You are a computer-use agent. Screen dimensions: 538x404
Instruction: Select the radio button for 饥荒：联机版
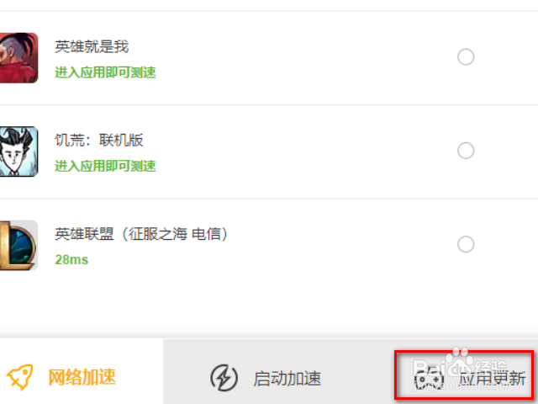coord(466,151)
